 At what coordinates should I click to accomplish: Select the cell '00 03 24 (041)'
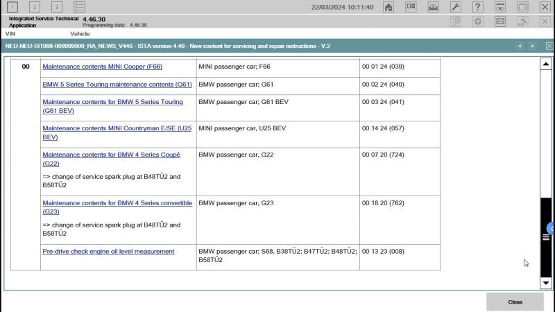tap(400, 108)
